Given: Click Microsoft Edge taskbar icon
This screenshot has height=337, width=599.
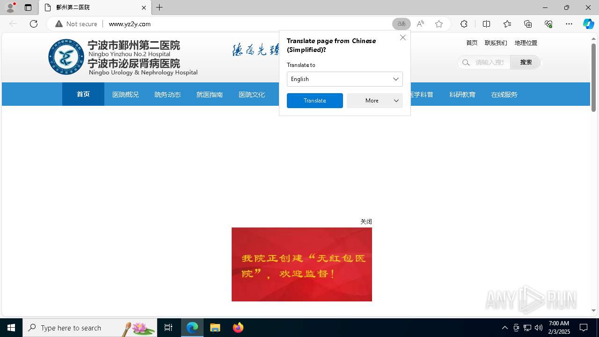Looking at the screenshot, I should [x=192, y=328].
